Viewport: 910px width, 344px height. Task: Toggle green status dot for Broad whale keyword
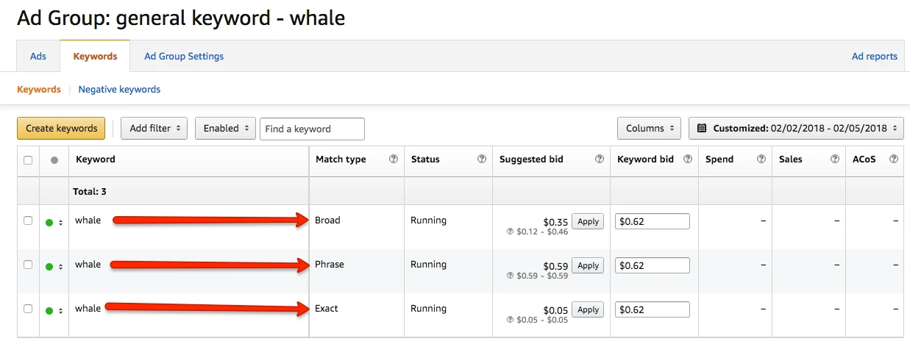[49, 223]
